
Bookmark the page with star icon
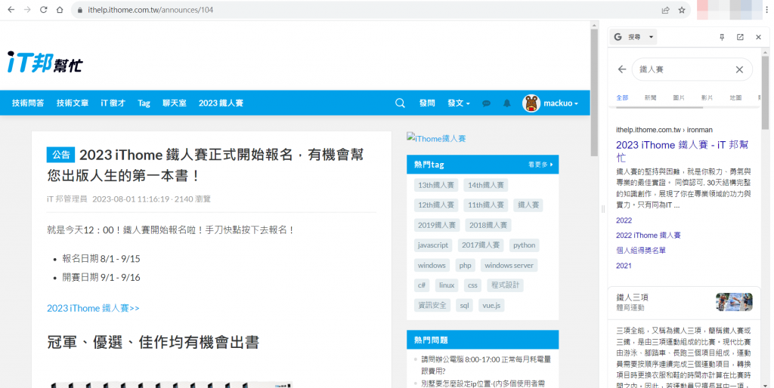tap(682, 10)
